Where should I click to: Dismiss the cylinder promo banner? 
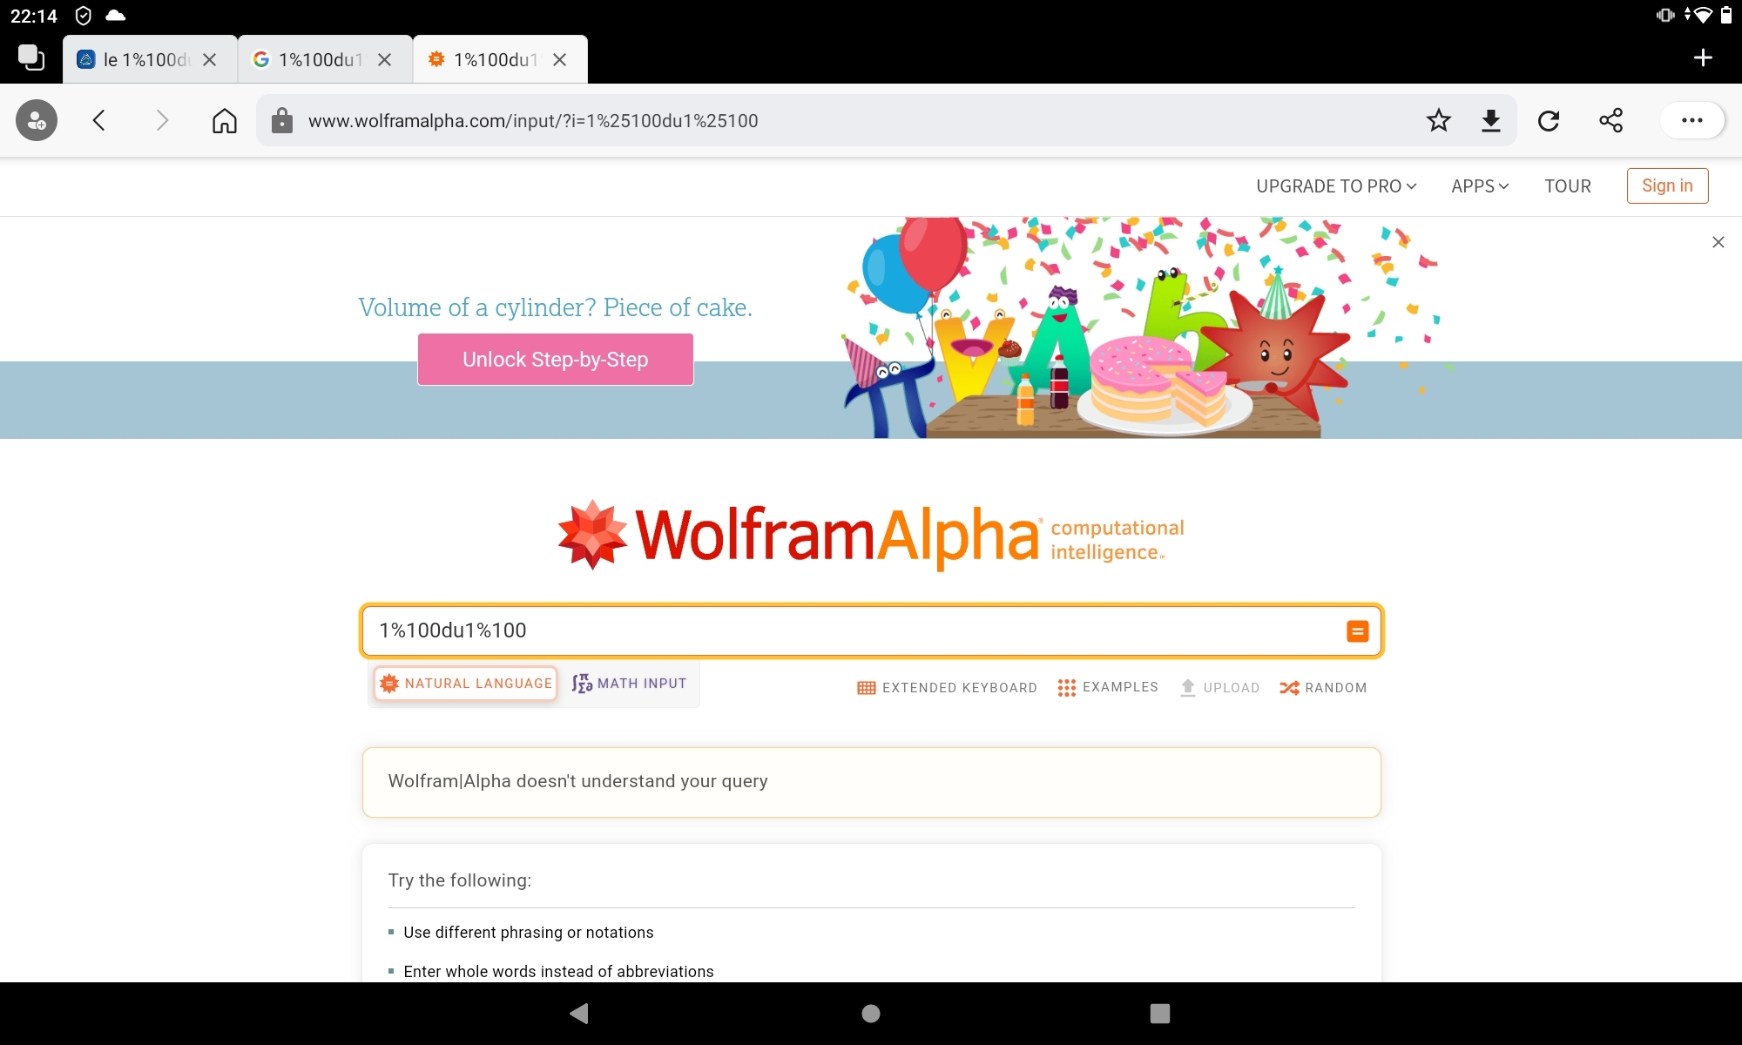[1718, 242]
